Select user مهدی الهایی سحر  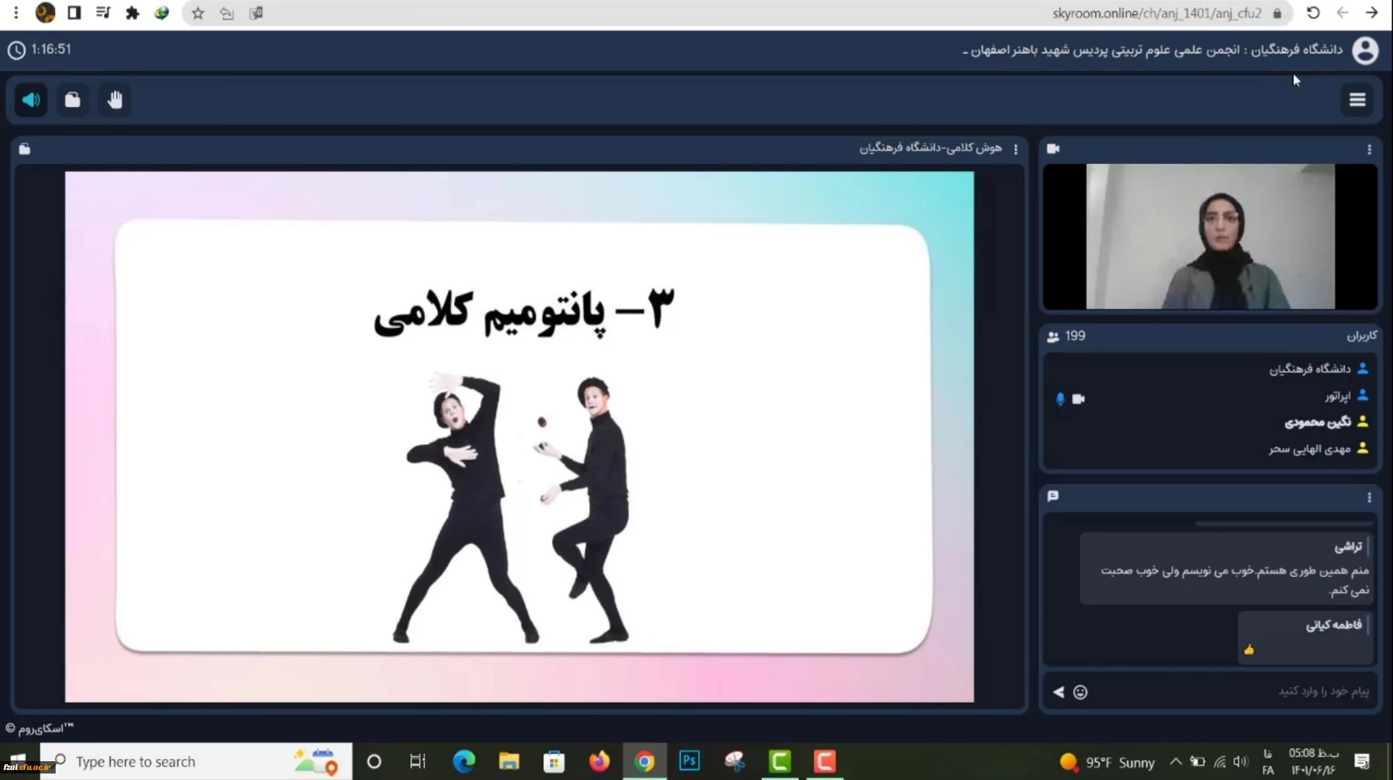pyautogui.click(x=1309, y=448)
